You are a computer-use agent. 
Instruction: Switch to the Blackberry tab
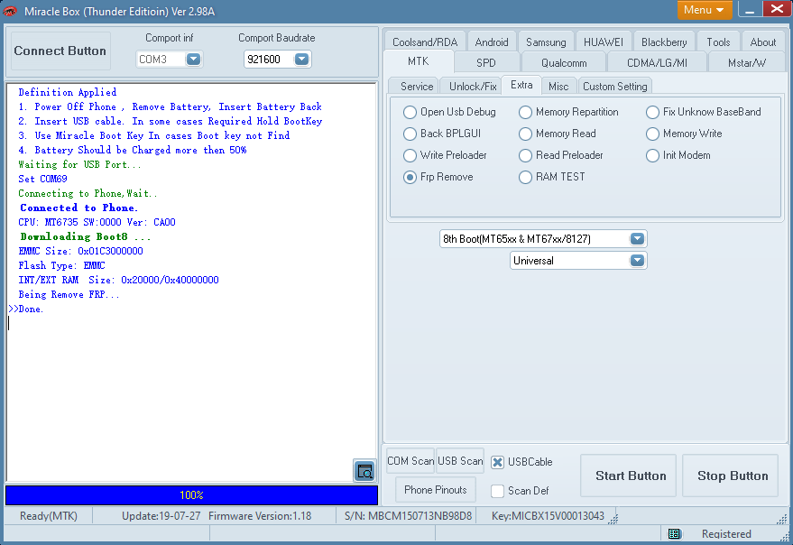coord(664,42)
